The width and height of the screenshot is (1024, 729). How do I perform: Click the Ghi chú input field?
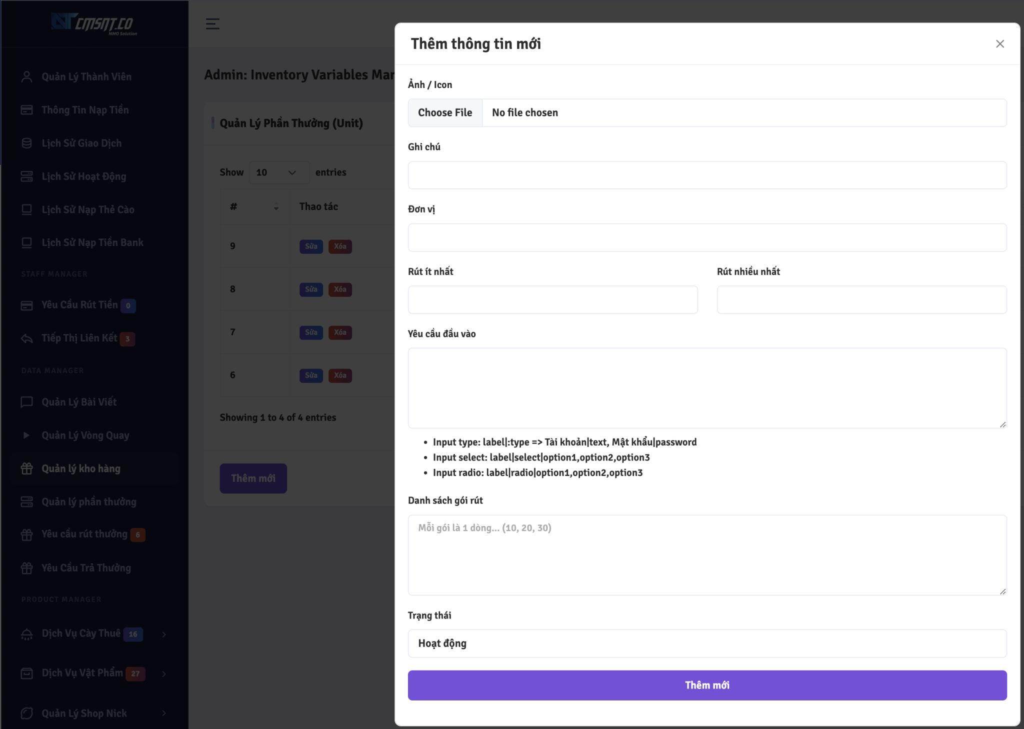tap(707, 175)
